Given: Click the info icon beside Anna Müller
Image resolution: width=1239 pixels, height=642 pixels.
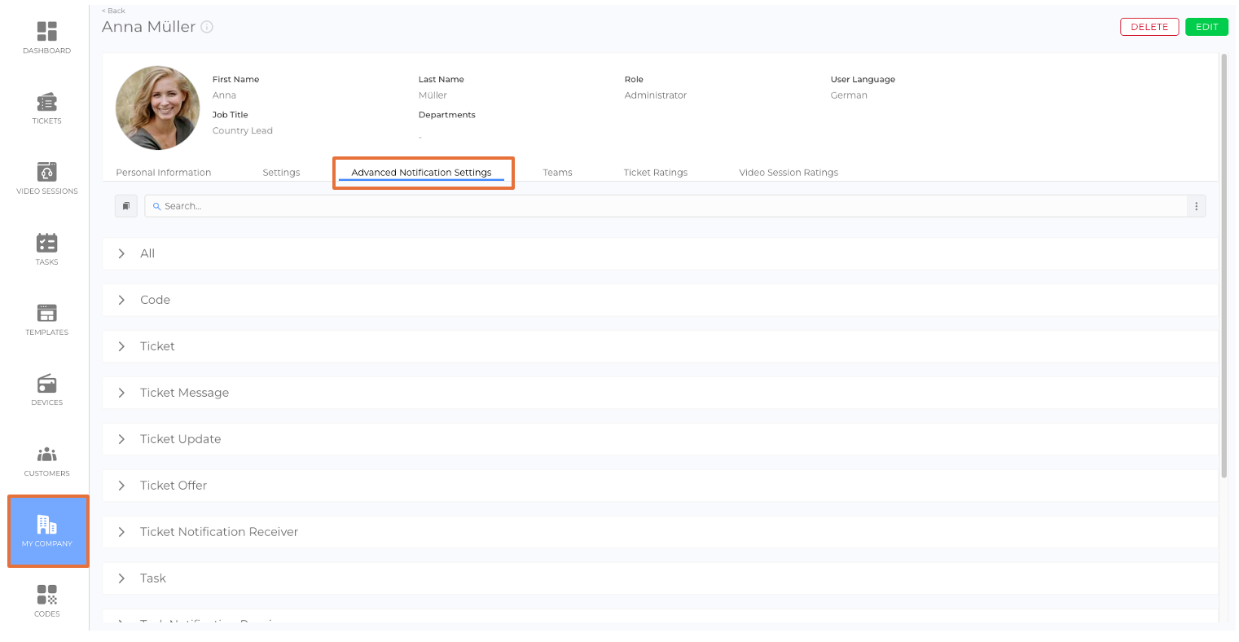Looking at the screenshot, I should point(207,27).
